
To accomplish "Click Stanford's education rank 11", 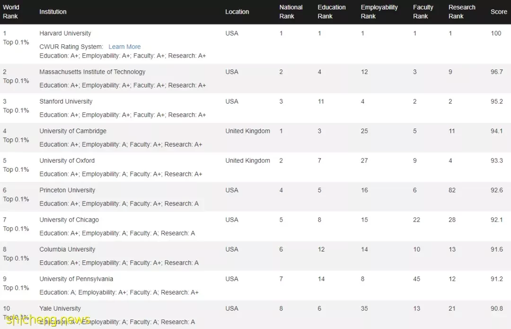I will 321,101.
